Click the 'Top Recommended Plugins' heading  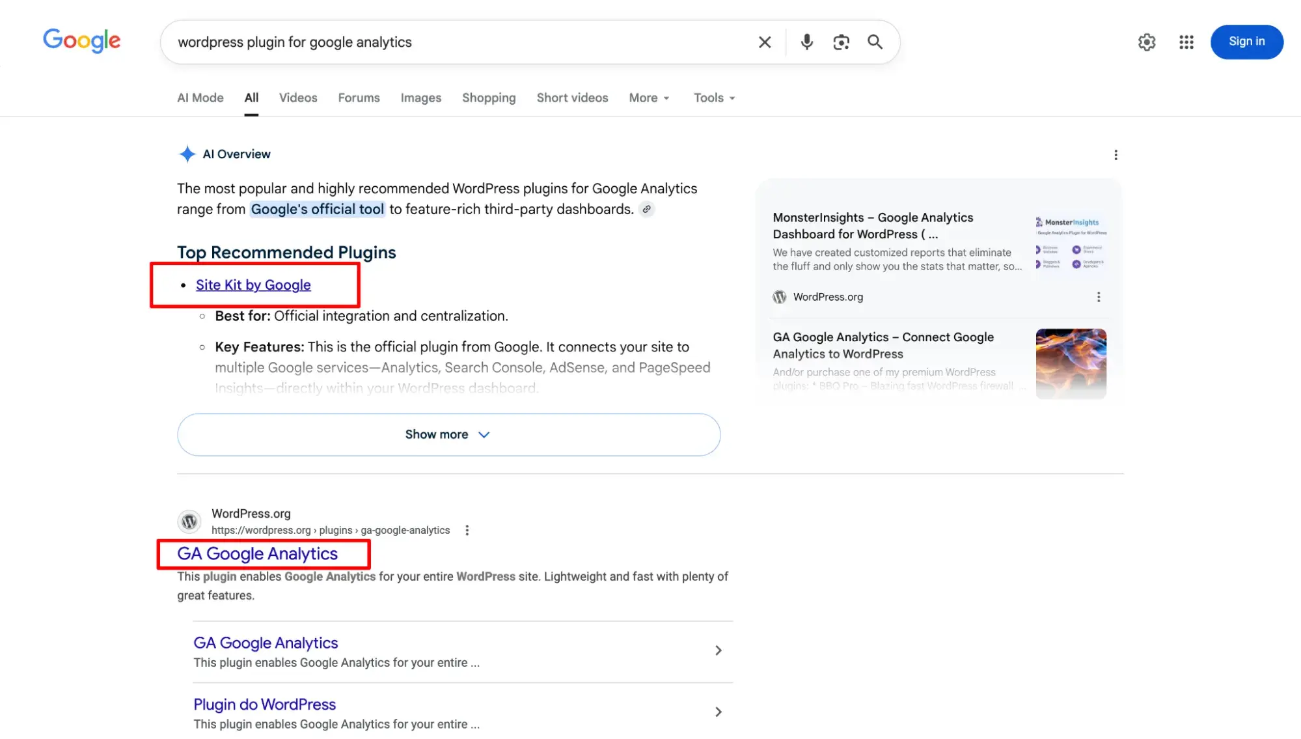coord(286,253)
